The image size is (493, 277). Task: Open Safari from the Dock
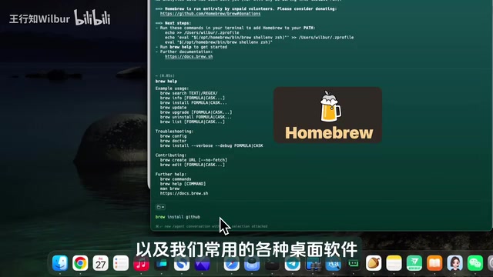(231, 264)
